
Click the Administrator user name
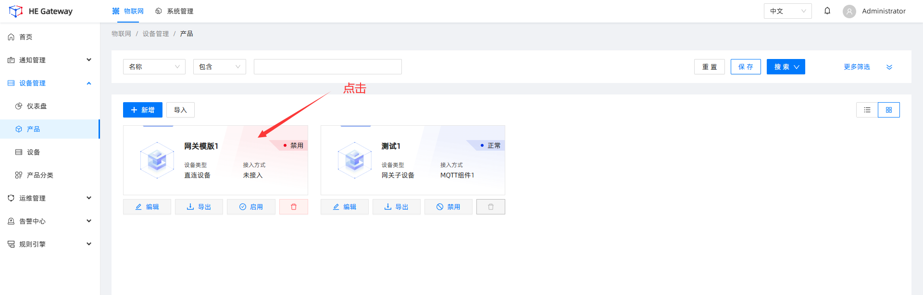click(884, 11)
